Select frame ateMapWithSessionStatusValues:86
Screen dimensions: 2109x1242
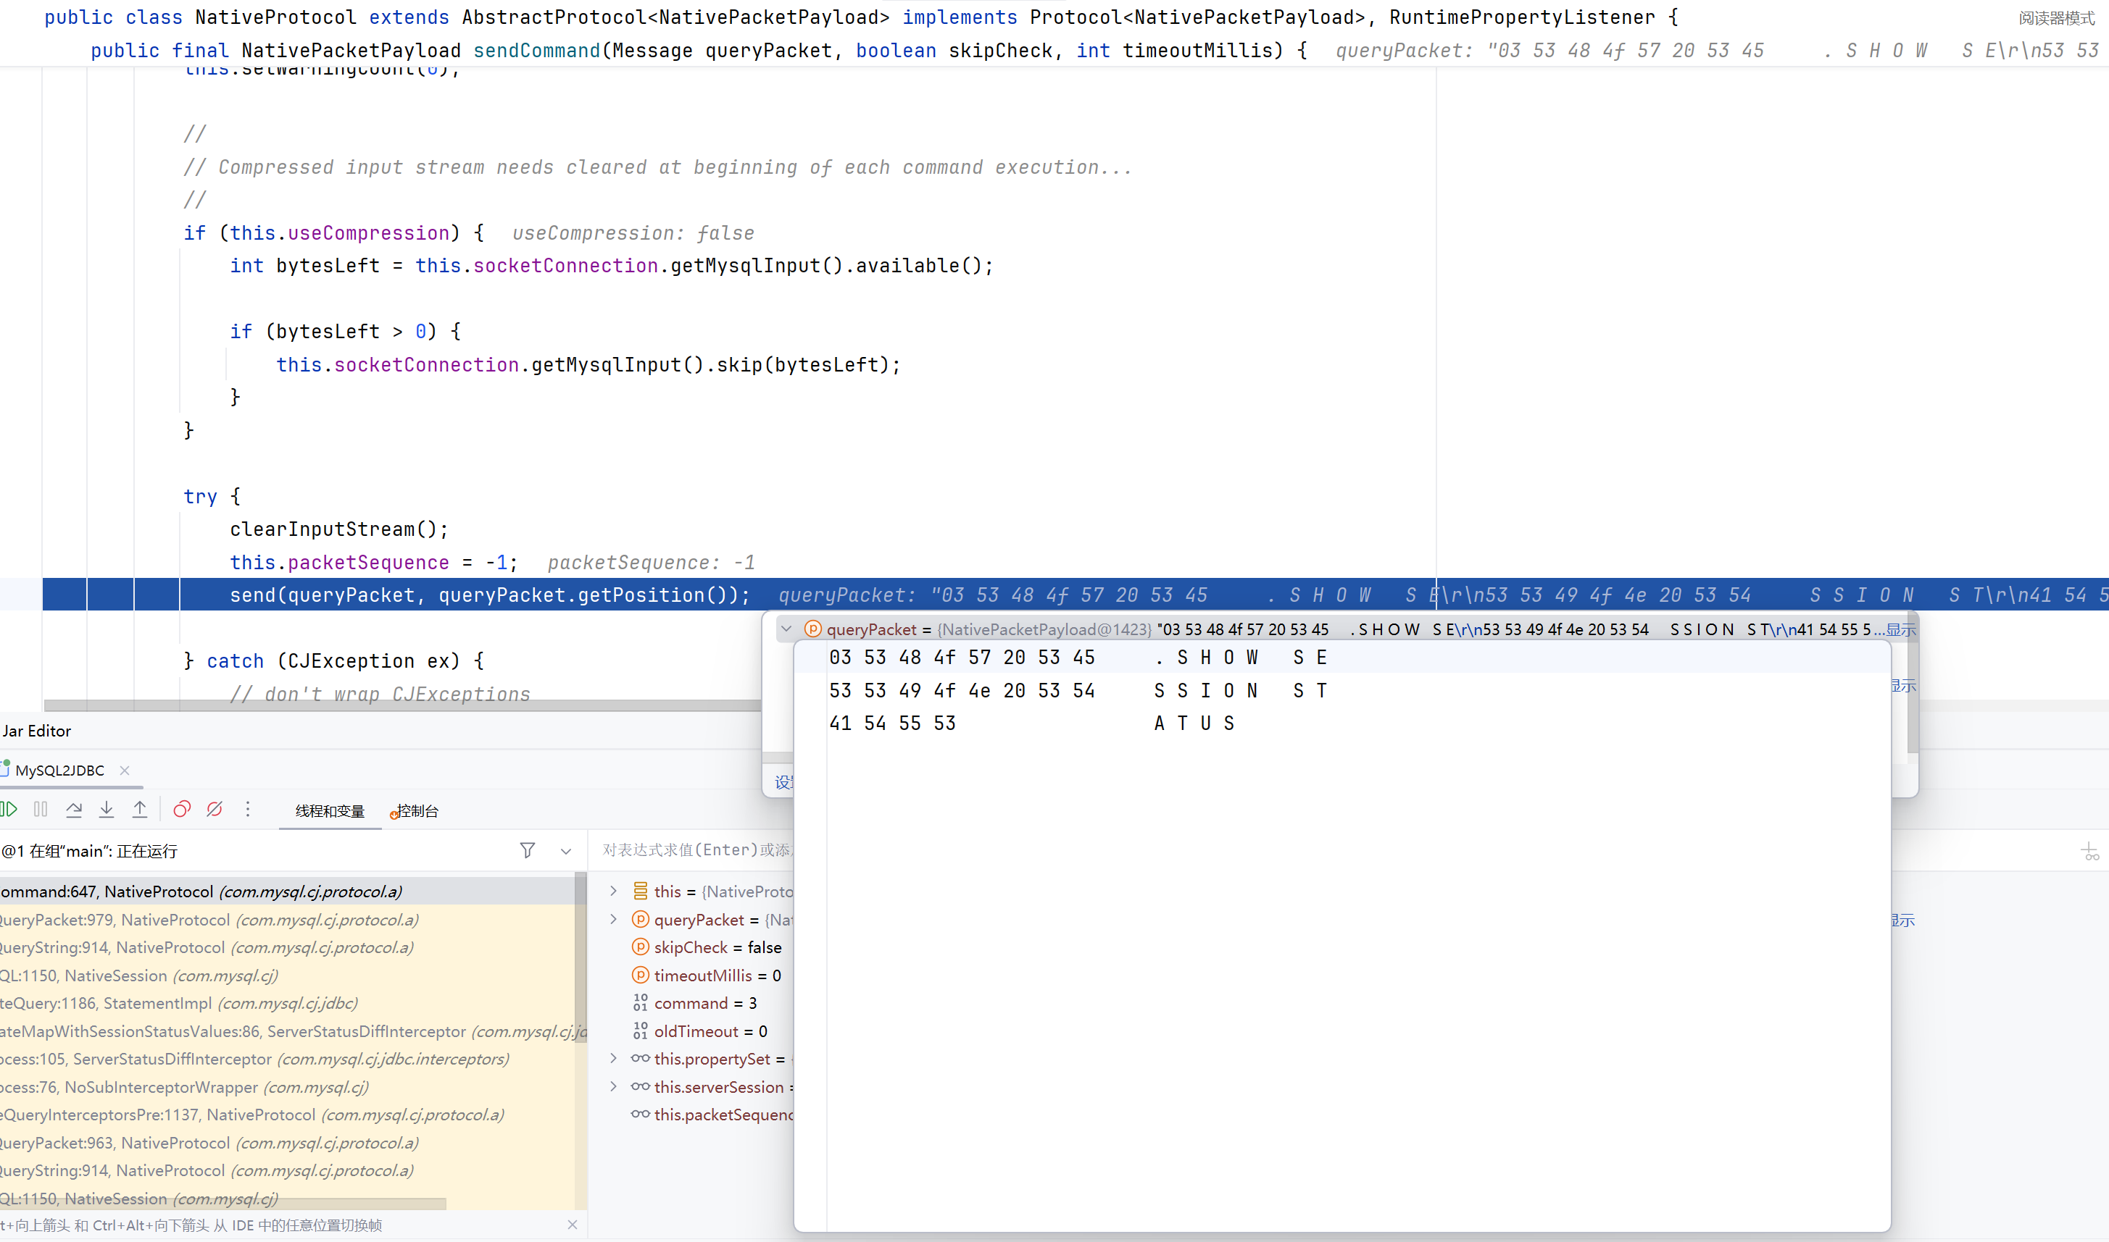pyautogui.click(x=288, y=1031)
